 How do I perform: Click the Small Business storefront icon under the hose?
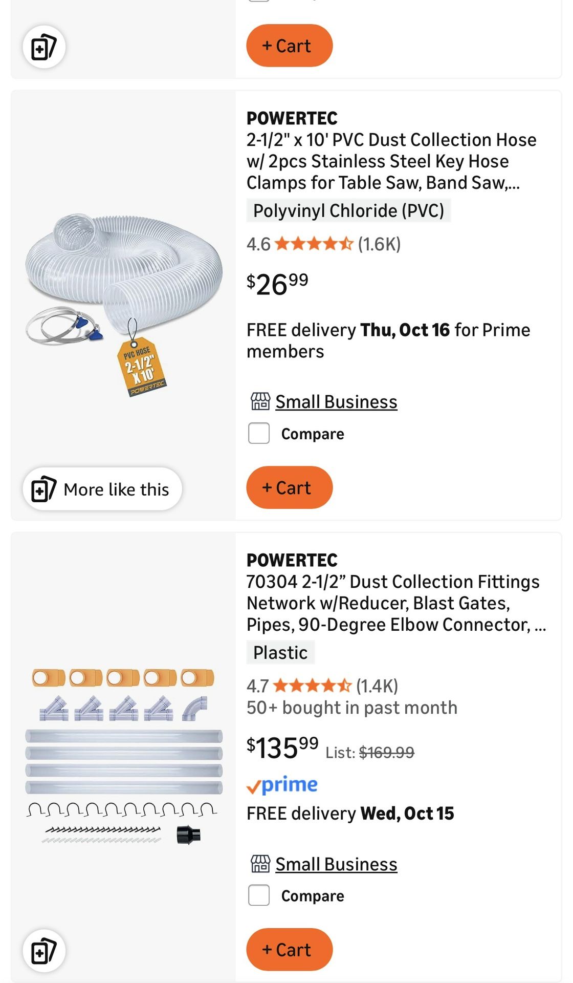point(260,402)
